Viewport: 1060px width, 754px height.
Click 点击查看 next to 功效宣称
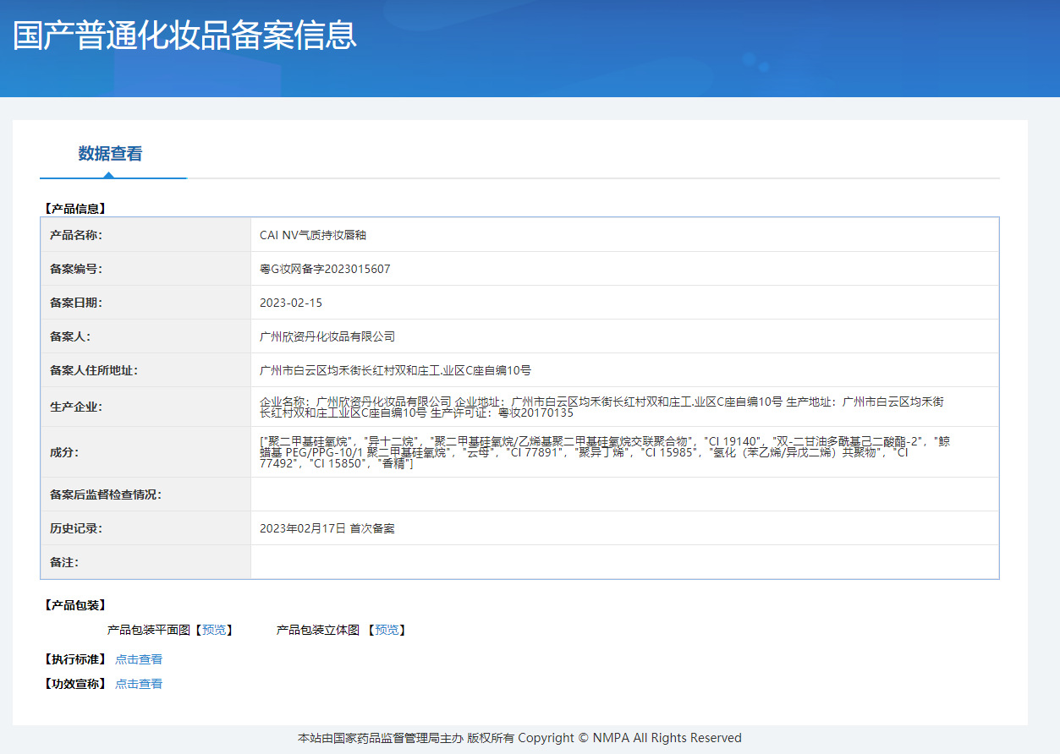tap(139, 684)
